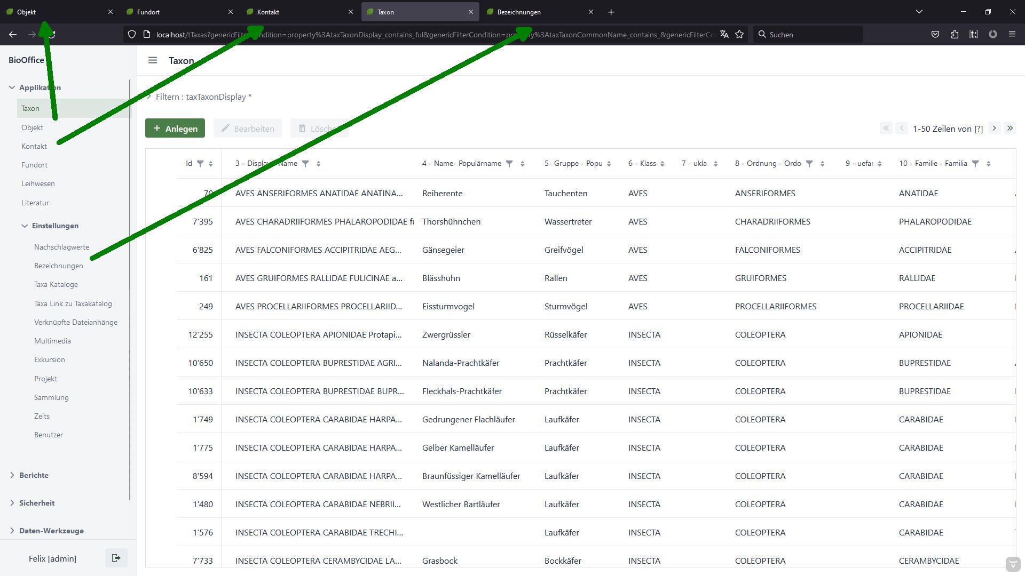This screenshot has height=576, width=1025.
Task: Open filter icon on Id column
Action: (200, 164)
